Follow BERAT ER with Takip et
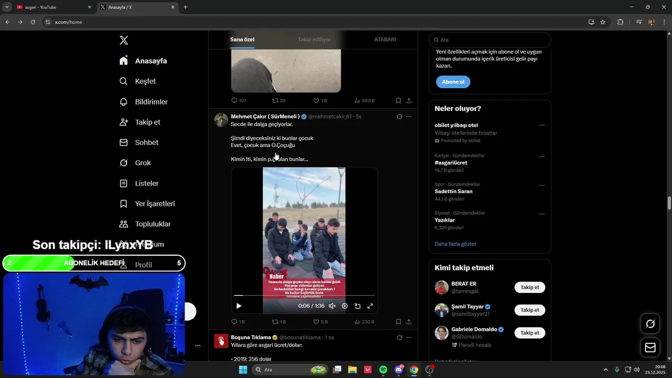 pyautogui.click(x=530, y=288)
